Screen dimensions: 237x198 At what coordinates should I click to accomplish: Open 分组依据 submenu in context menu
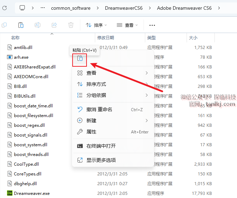click(113, 95)
